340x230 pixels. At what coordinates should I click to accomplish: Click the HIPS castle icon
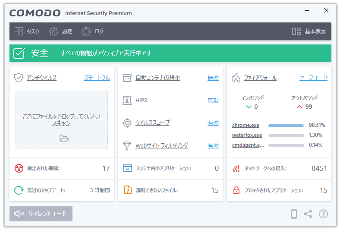[x=127, y=101]
